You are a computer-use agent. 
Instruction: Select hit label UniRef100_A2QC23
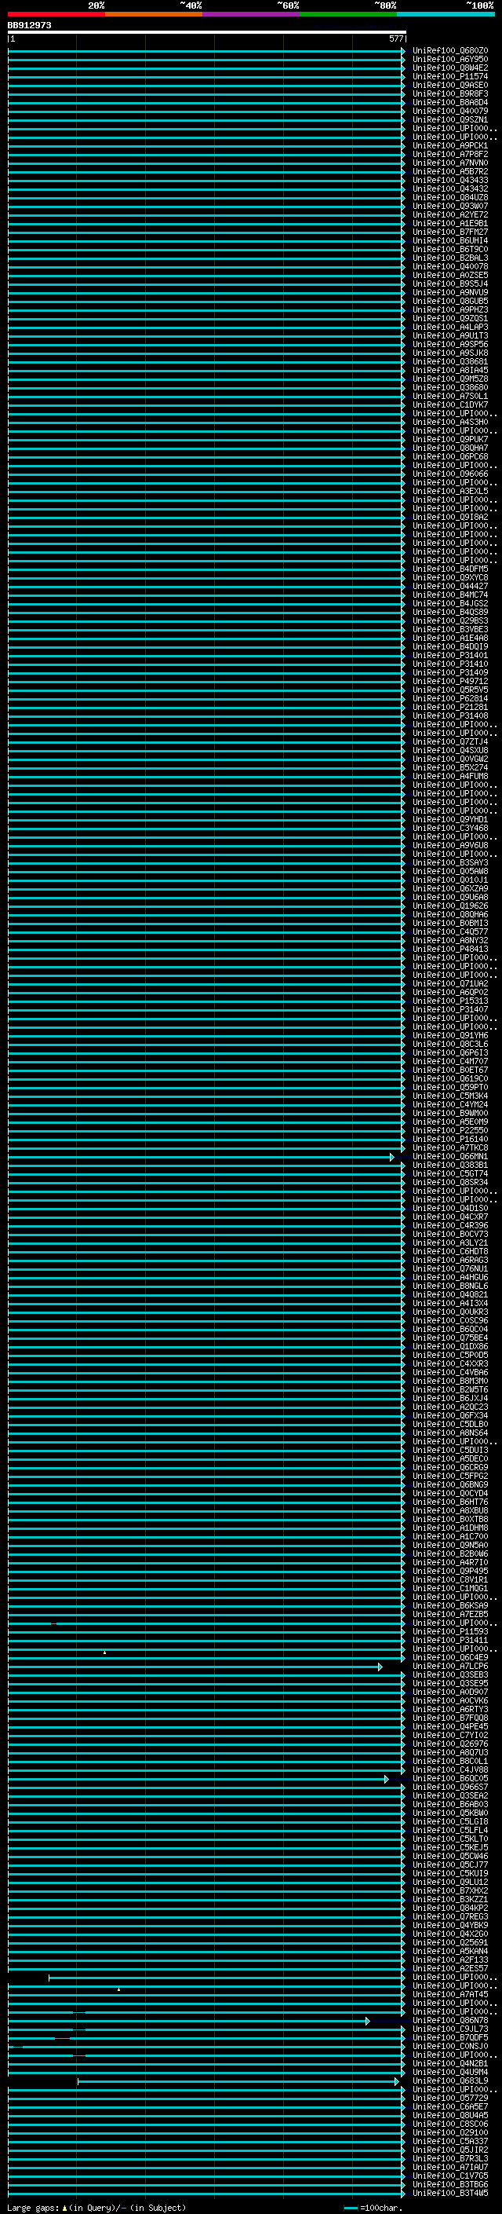(x=450, y=1407)
